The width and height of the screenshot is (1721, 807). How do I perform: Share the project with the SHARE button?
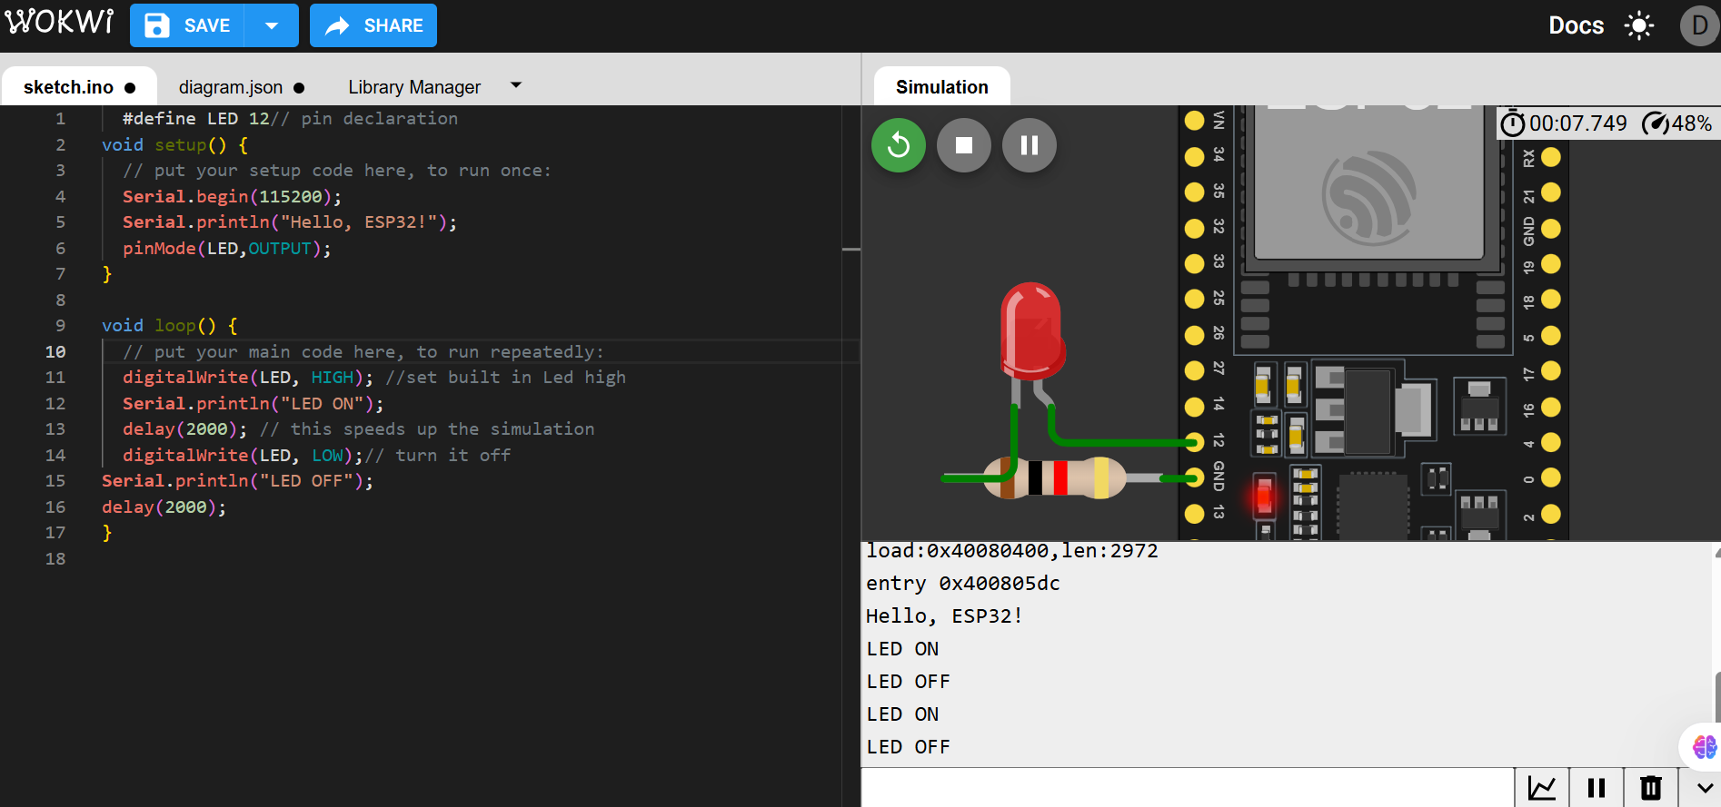[373, 25]
